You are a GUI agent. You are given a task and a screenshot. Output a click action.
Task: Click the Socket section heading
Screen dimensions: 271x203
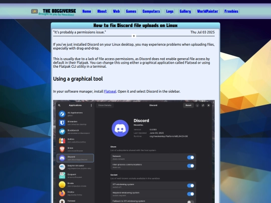pos(114,175)
